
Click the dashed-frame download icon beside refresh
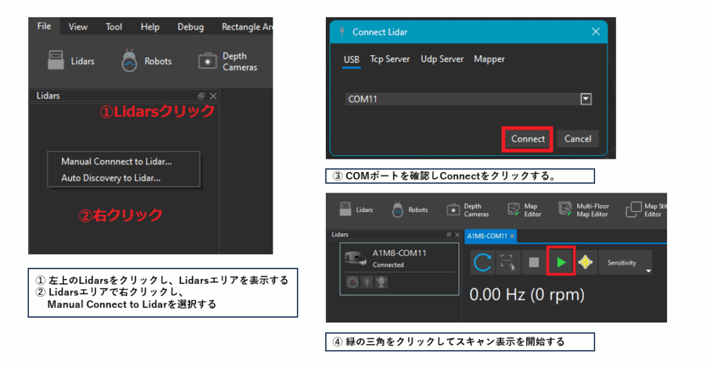click(507, 262)
